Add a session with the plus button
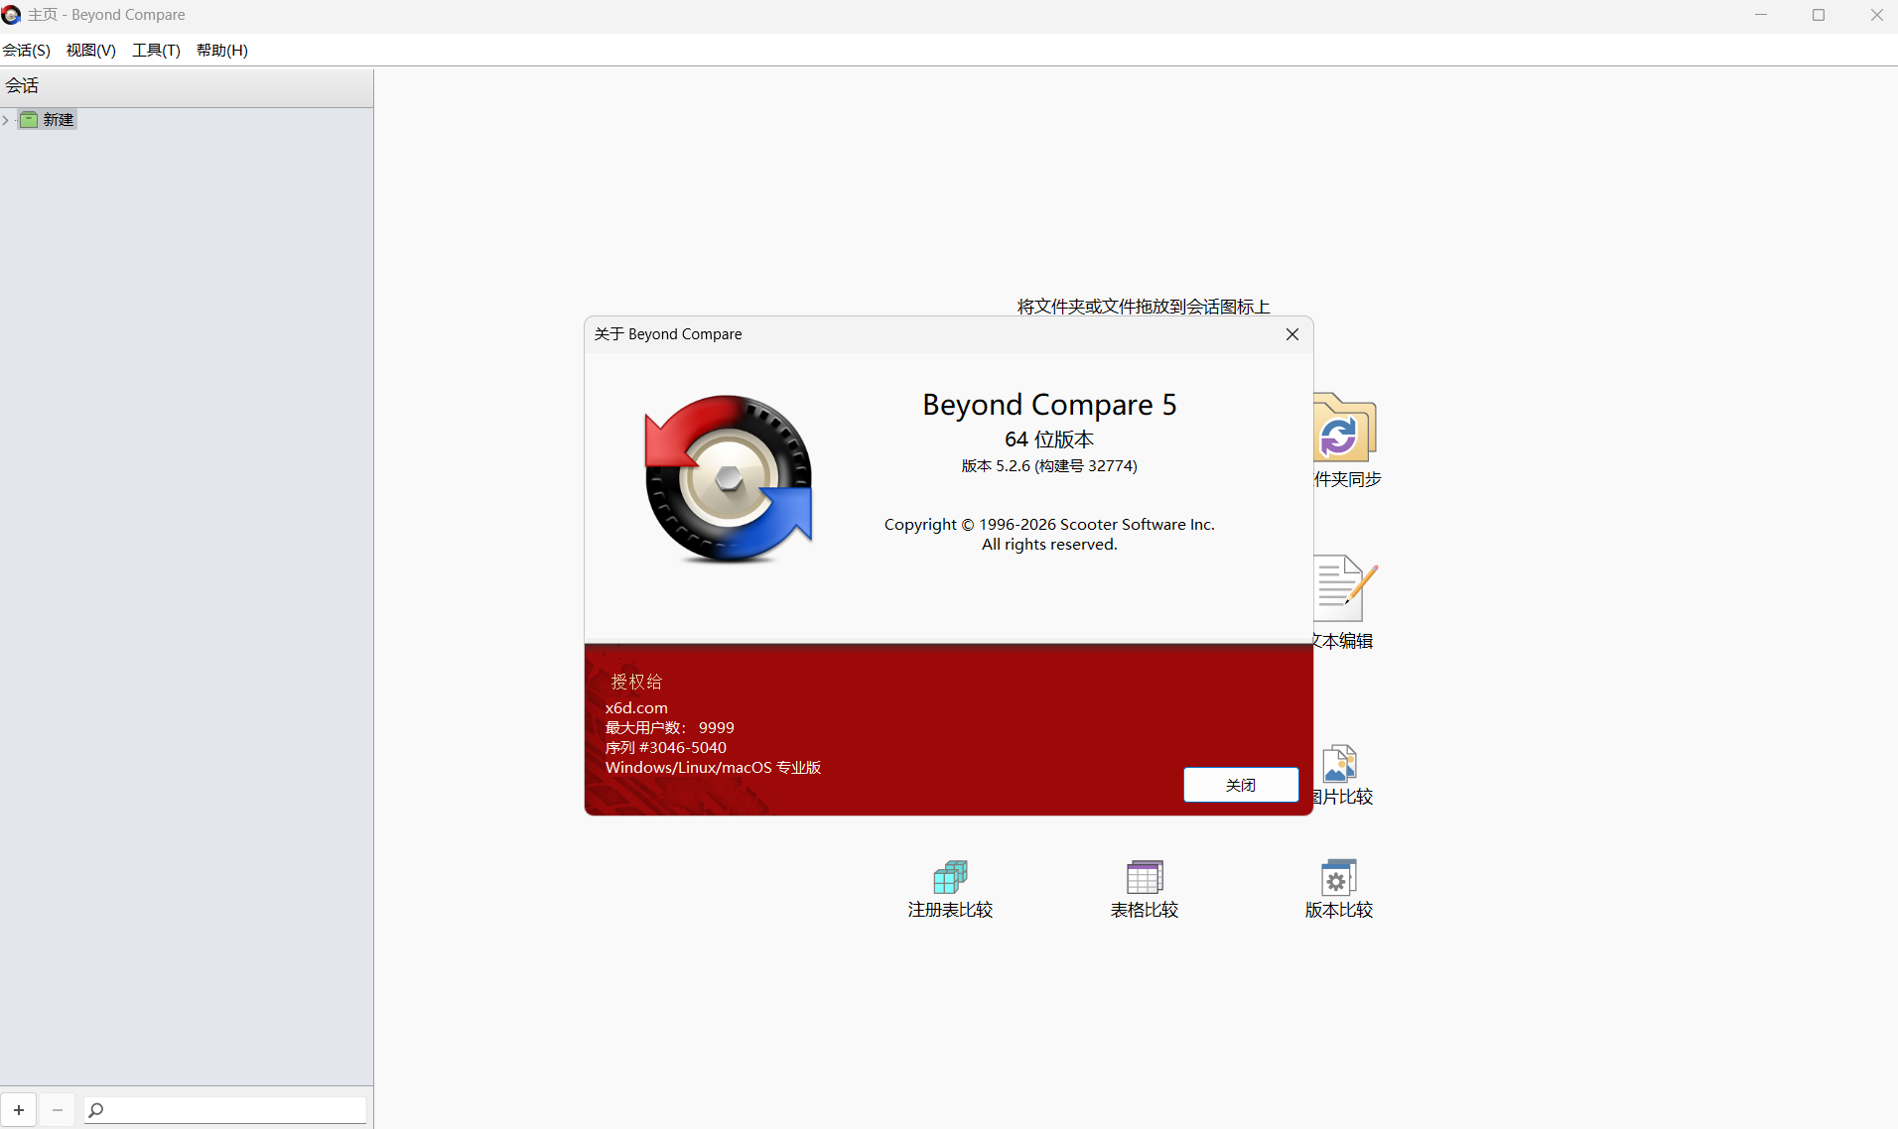The image size is (1898, 1129). point(19,1110)
